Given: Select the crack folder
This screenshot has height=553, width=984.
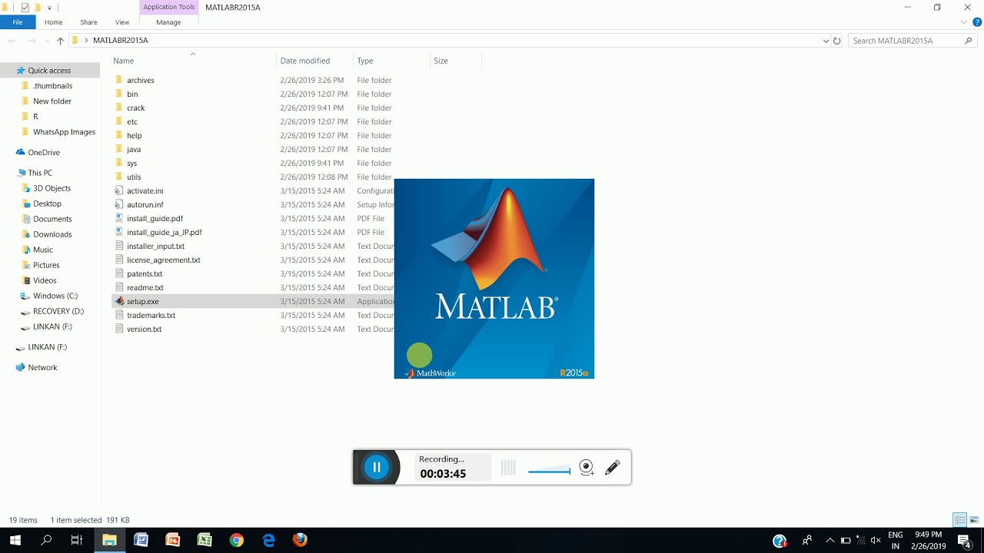Looking at the screenshot, I should 135,108.
